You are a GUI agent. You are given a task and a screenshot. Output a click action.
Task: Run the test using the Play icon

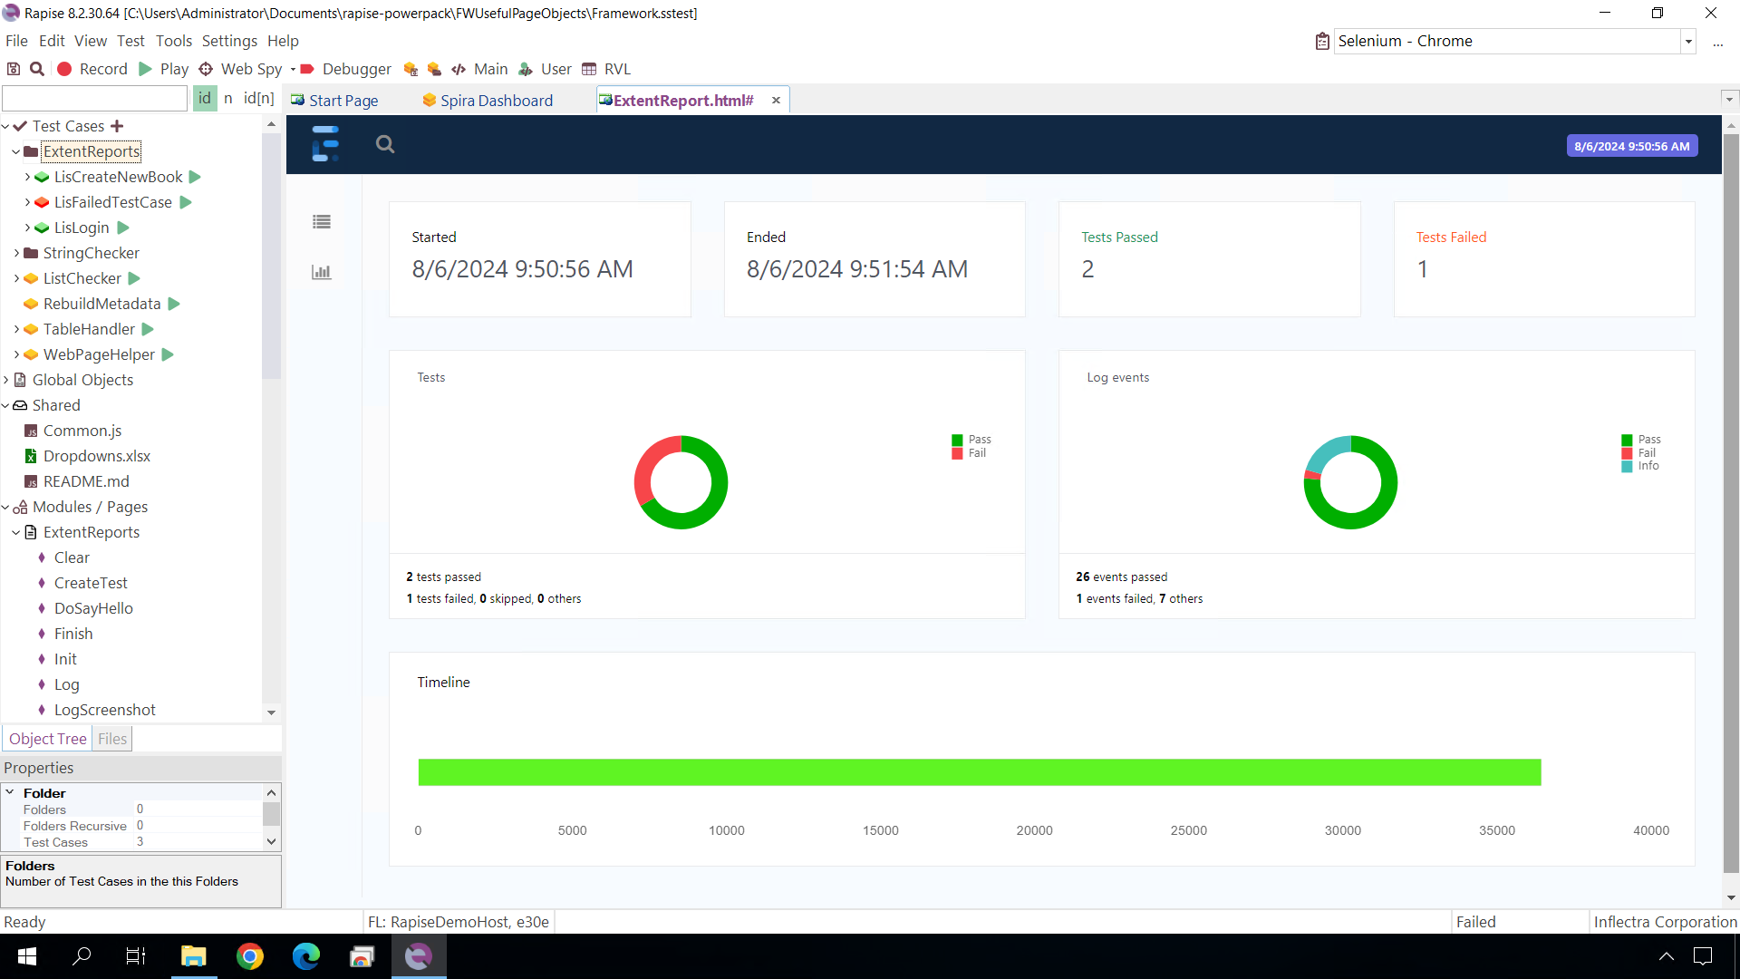(x=146, y=69)
